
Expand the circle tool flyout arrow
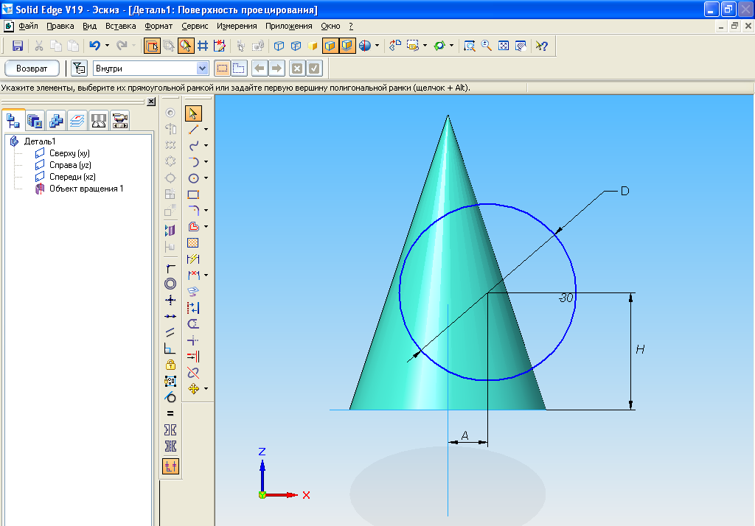click(x=206, y=178)
